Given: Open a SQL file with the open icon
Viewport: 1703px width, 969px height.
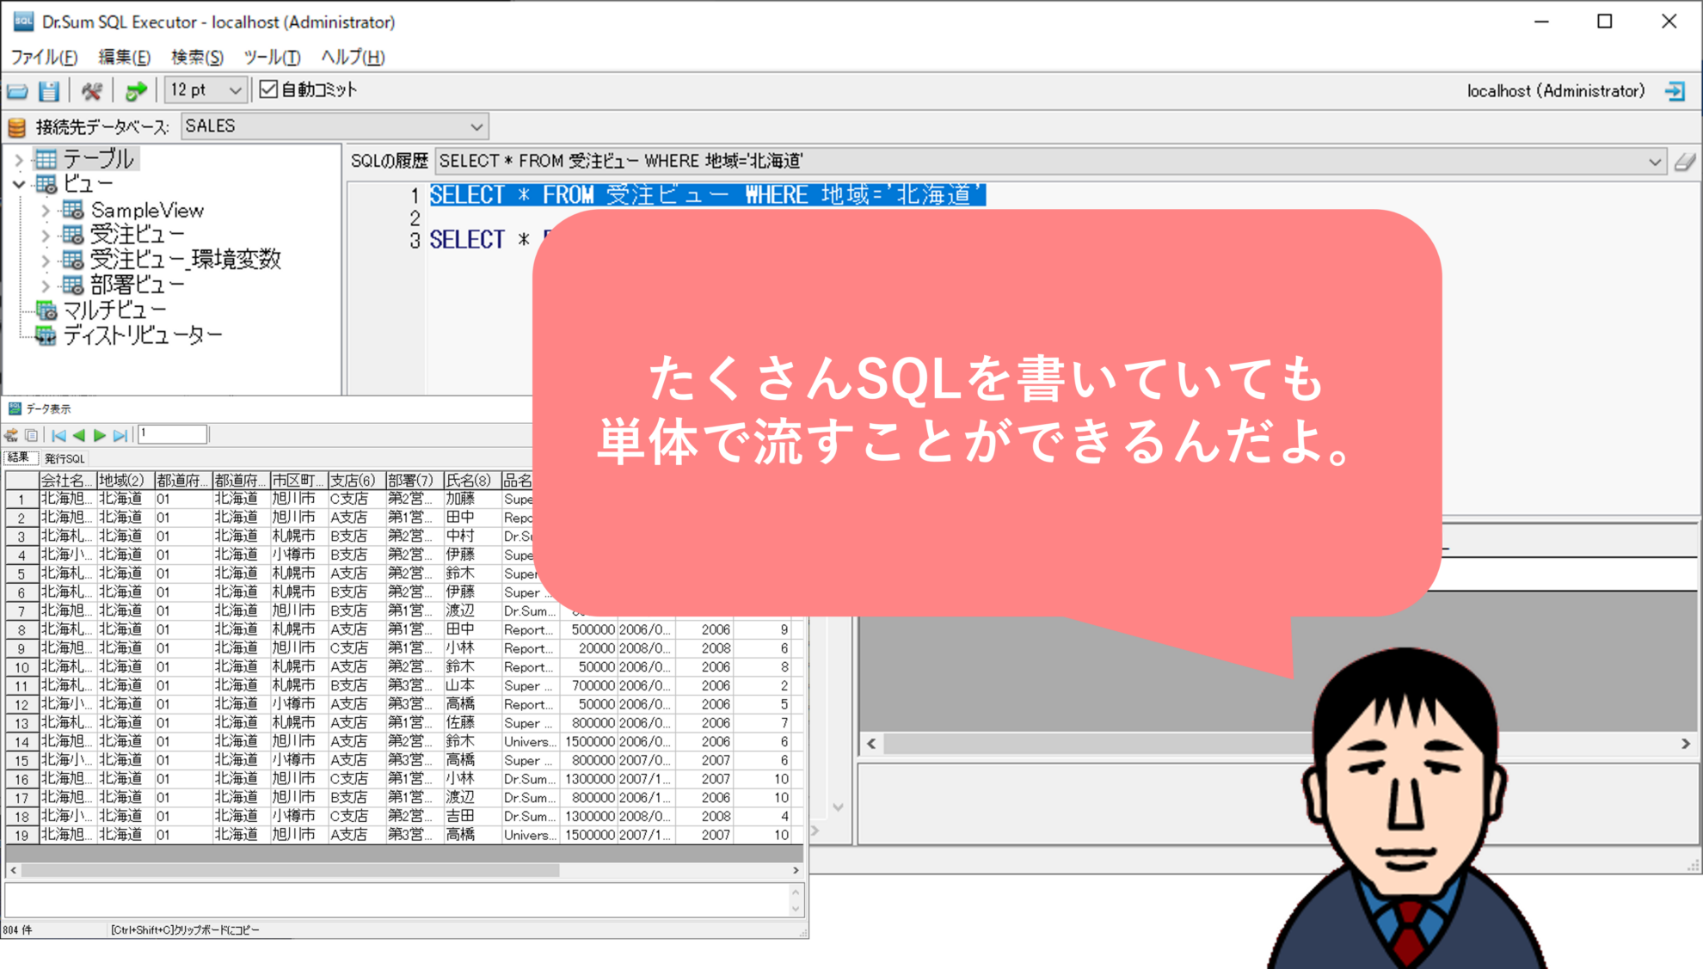Looking at the screenshot, I should pyautogui.click(x=17, y=90).
